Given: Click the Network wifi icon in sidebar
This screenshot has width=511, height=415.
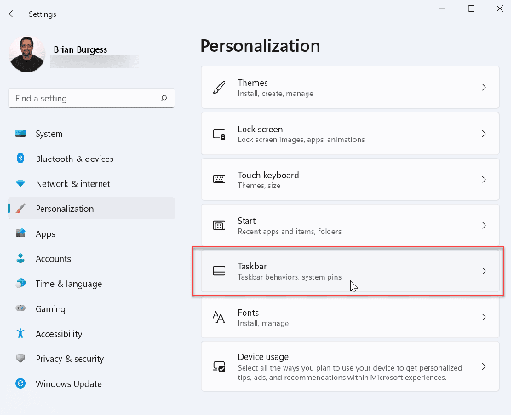Looking at the screenshot, I should pyautogui.click(x=20, y=183).
